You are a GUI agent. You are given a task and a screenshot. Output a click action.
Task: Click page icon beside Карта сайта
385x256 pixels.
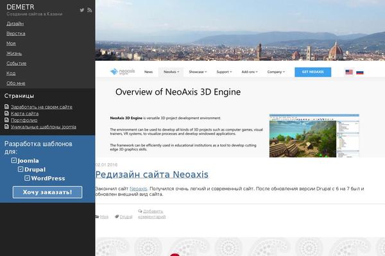click(6, 113)
